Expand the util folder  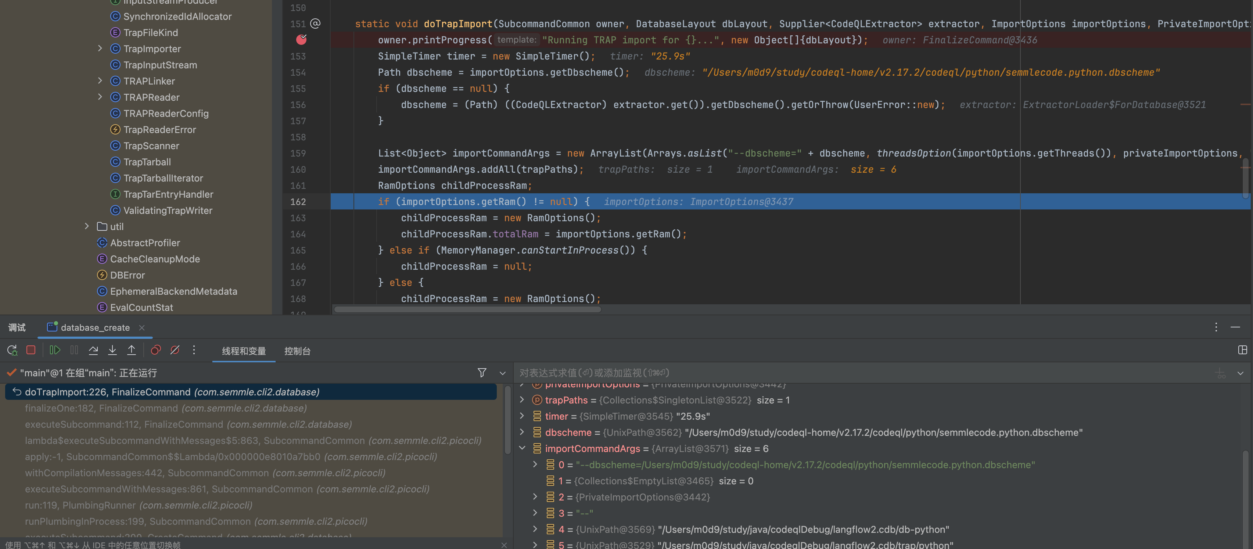pyautogui.click(x=87, y=226)
